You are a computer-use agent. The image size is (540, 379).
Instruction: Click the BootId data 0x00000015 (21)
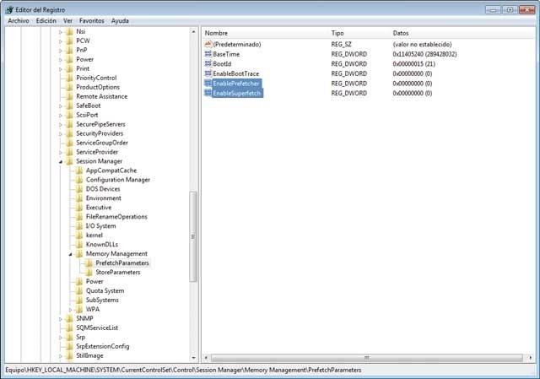[x=414, y=64]
